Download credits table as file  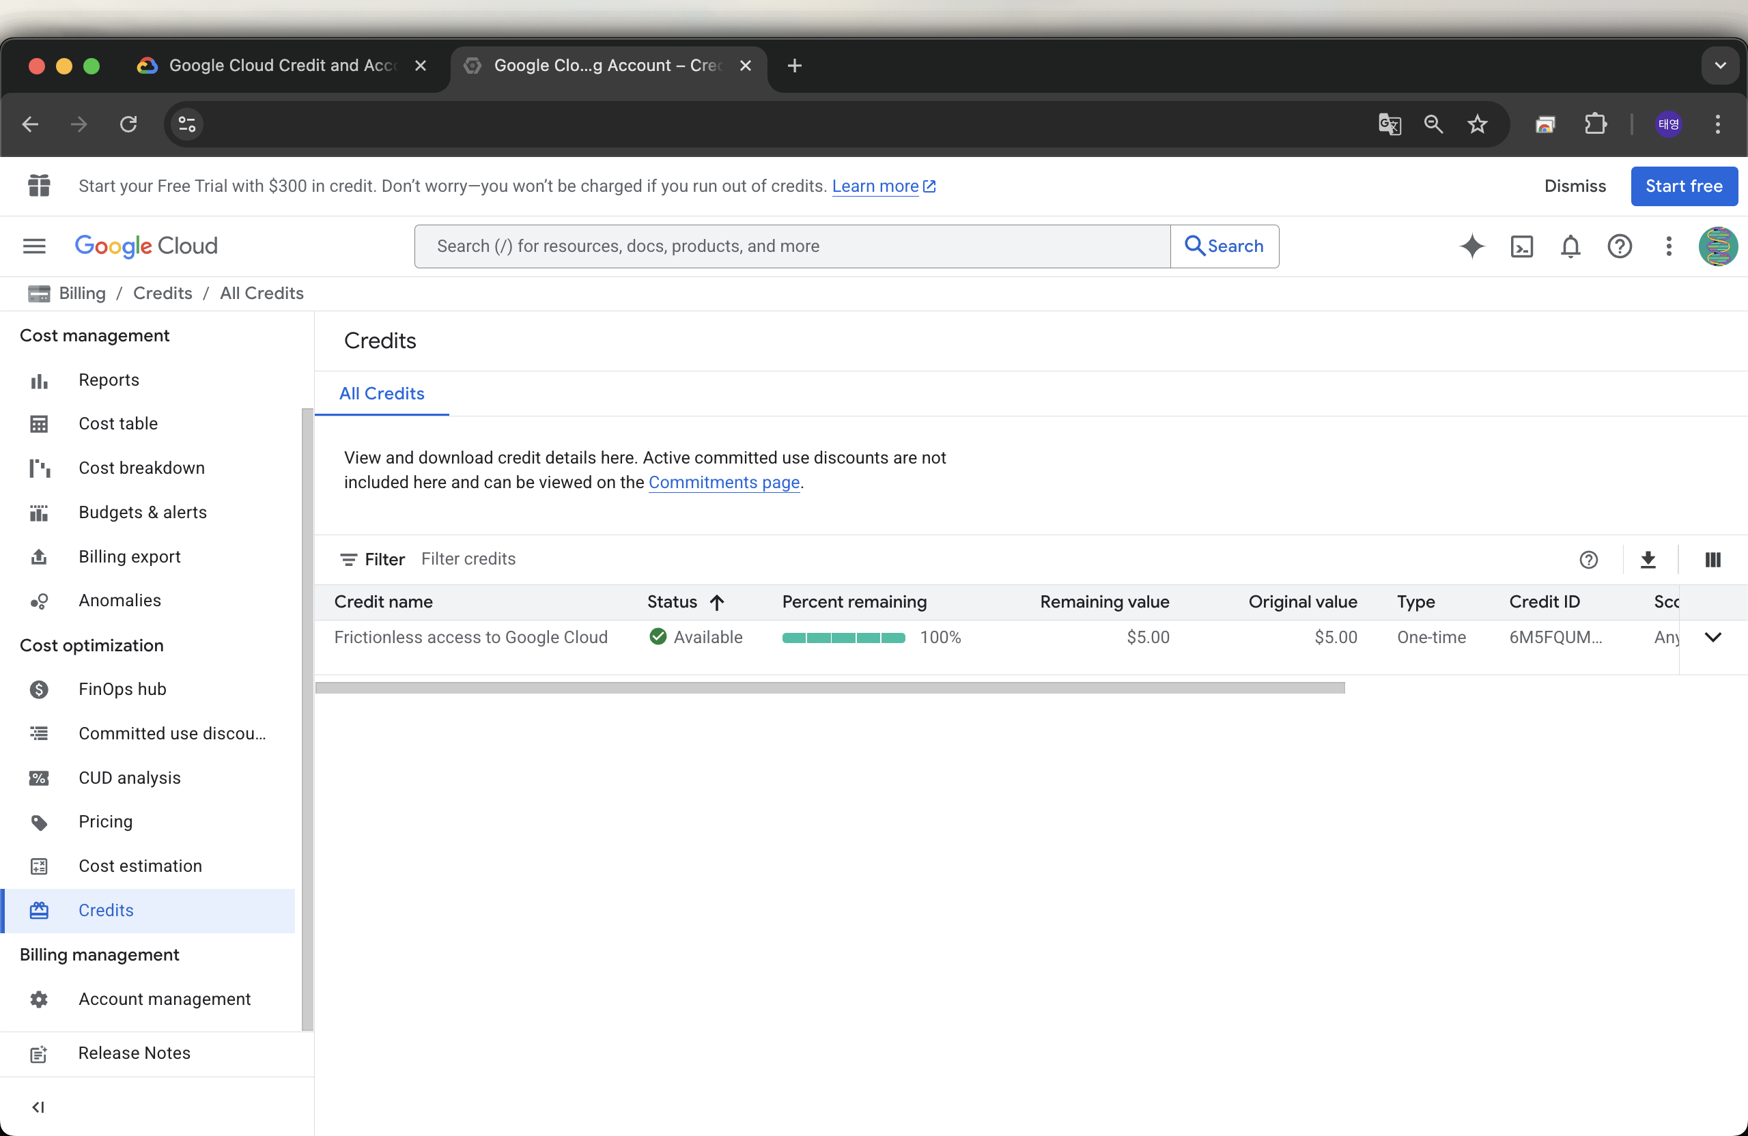1648,560
